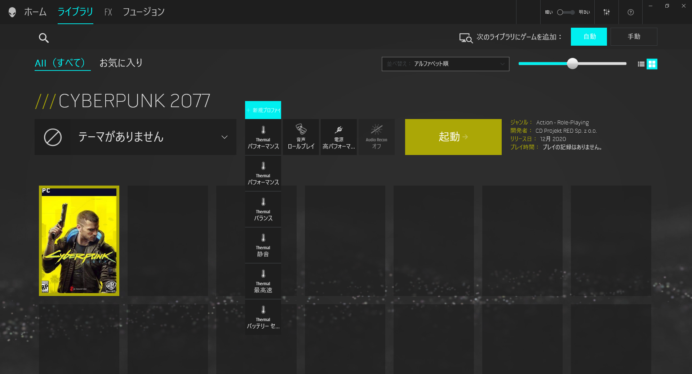This screenshot has width=692, height=374.
Task: Open the help question mark icon
Action: 630,12
